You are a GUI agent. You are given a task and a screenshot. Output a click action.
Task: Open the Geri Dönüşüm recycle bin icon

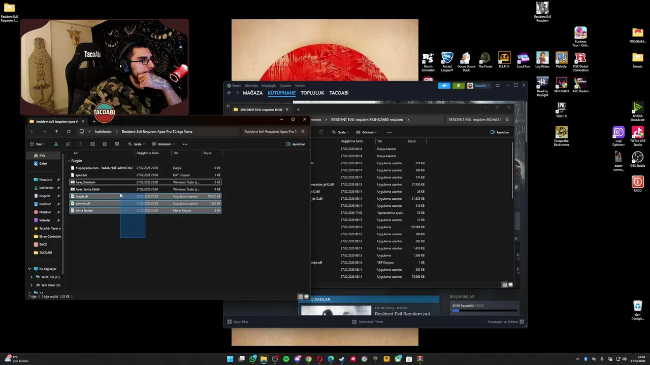pyautogui.click(x=637, y=310)
